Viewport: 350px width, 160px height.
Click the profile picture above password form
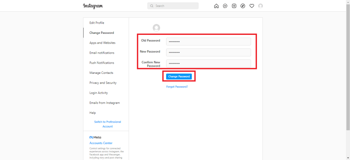point(157,28)
